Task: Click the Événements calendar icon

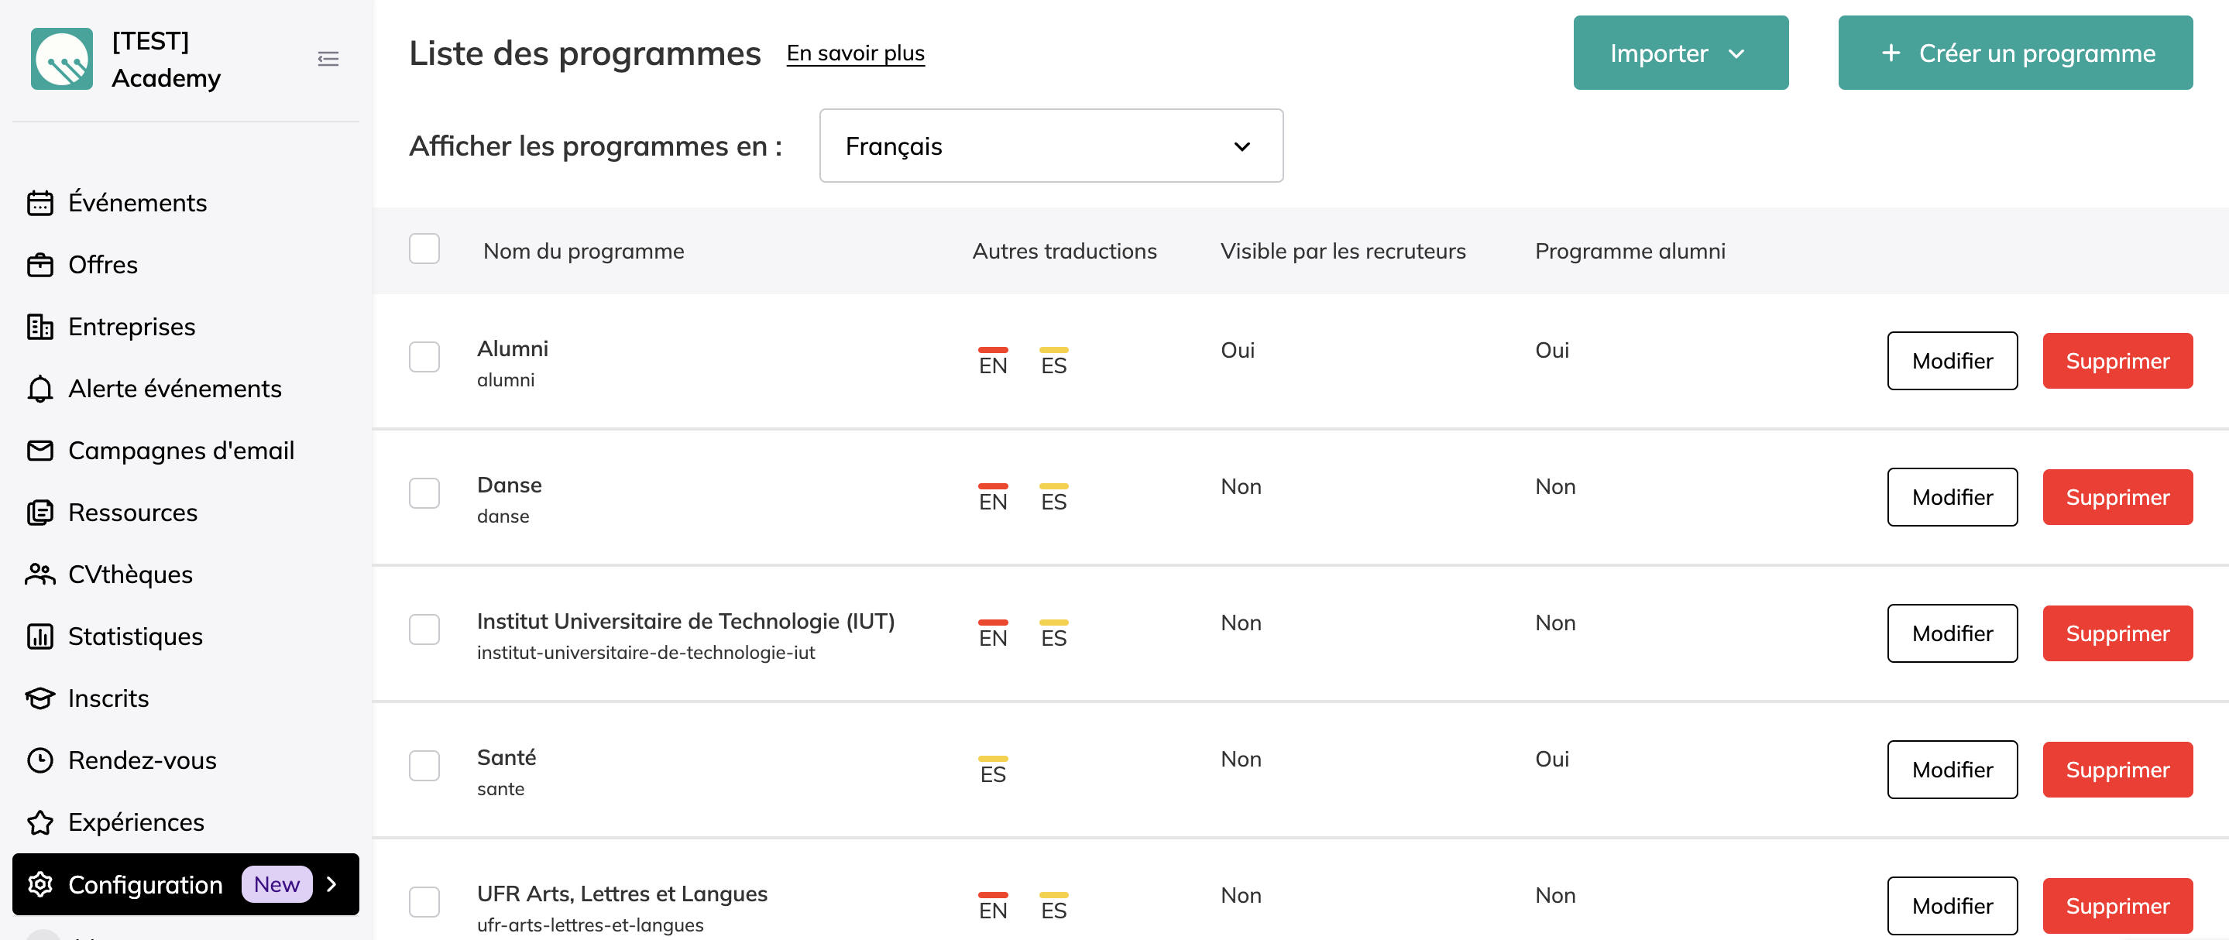Action: point(39,202)
